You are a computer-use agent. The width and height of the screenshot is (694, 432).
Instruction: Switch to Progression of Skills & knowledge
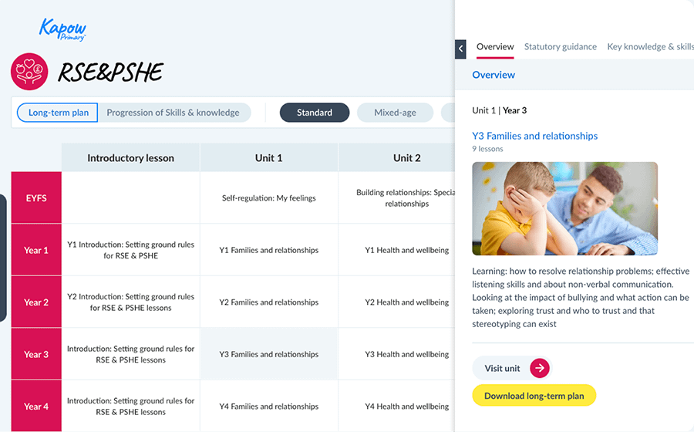coord(173,113)
